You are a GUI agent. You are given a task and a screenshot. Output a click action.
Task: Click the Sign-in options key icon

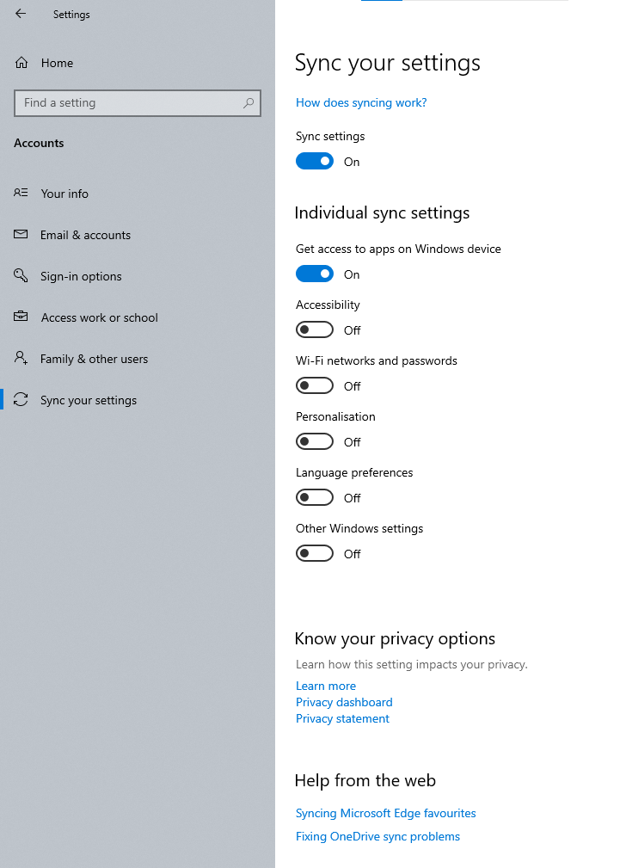(x=21, y=275)
